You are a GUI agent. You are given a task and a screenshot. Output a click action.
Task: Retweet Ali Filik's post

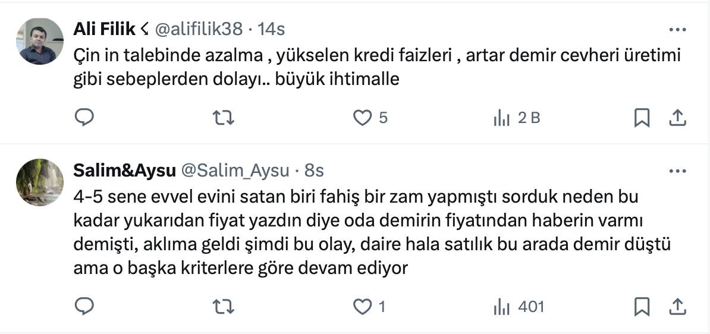click(x=224, y=118)
